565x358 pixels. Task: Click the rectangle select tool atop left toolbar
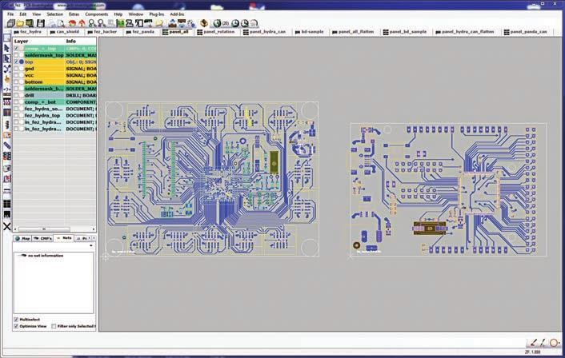(x=7, y=38)
